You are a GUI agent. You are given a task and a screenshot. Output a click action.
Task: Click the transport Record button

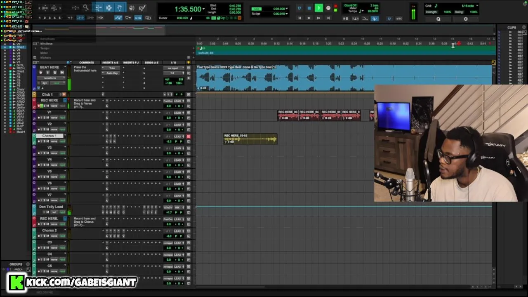tap(328, 8)
